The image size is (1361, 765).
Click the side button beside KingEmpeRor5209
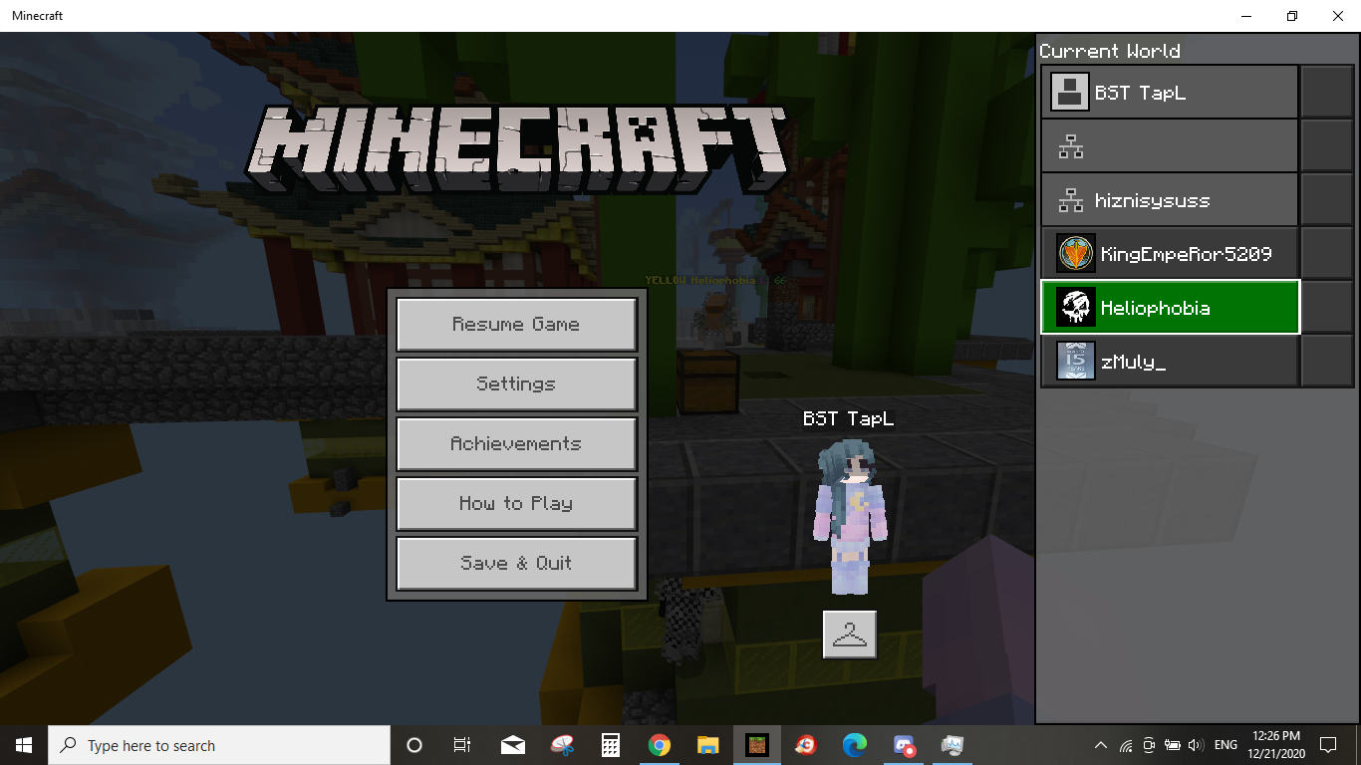tap(1327, 254)
